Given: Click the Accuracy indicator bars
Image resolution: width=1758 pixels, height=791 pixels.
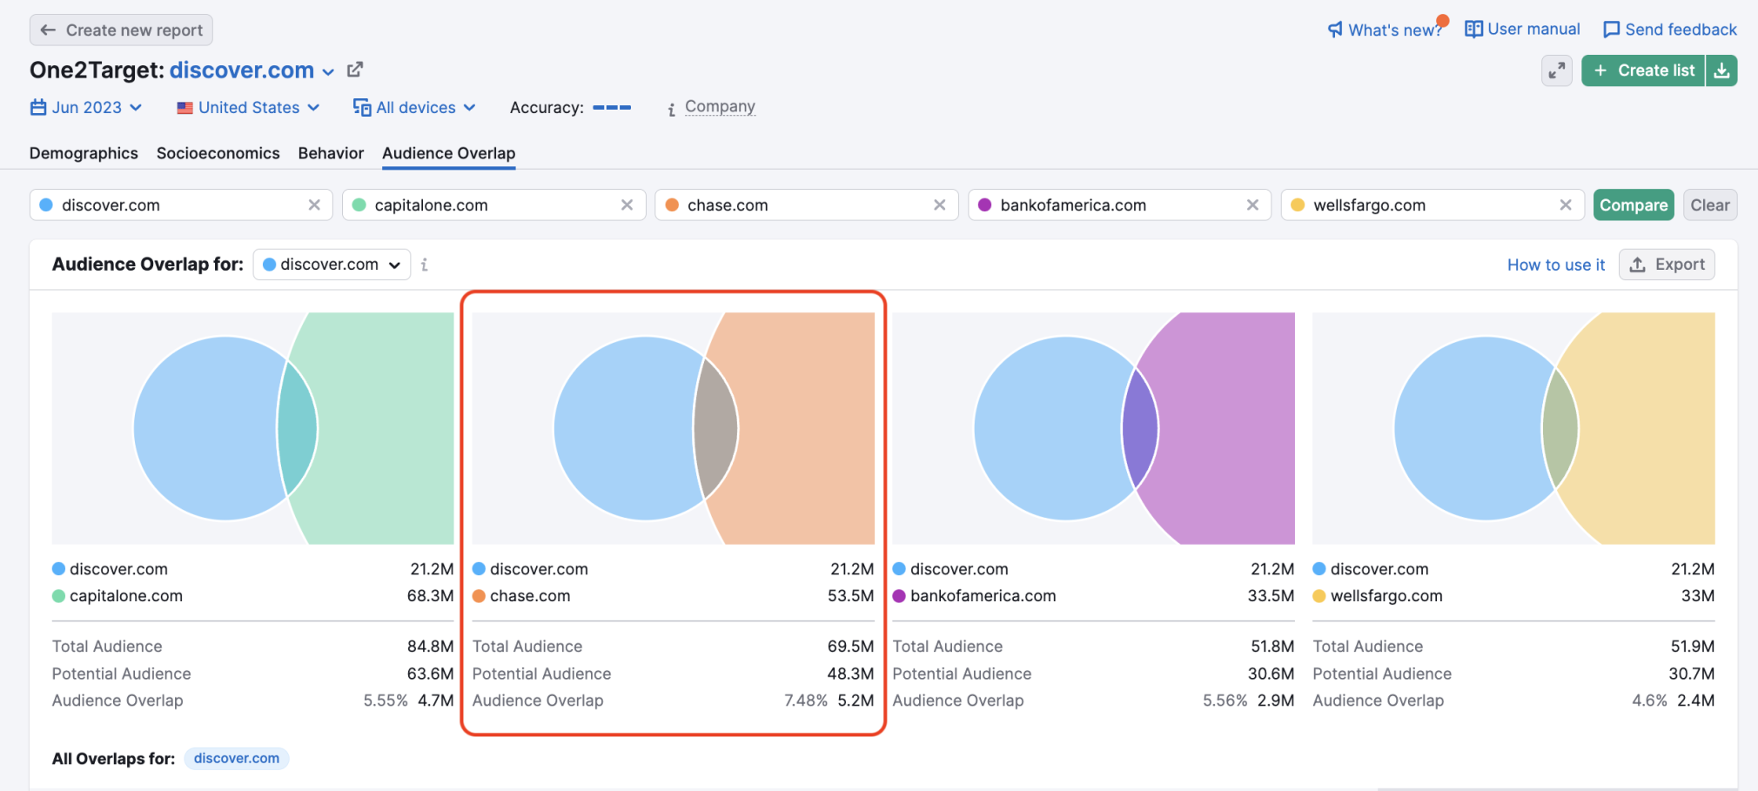Looking at the screenshot, I should (x=612, y=107).
